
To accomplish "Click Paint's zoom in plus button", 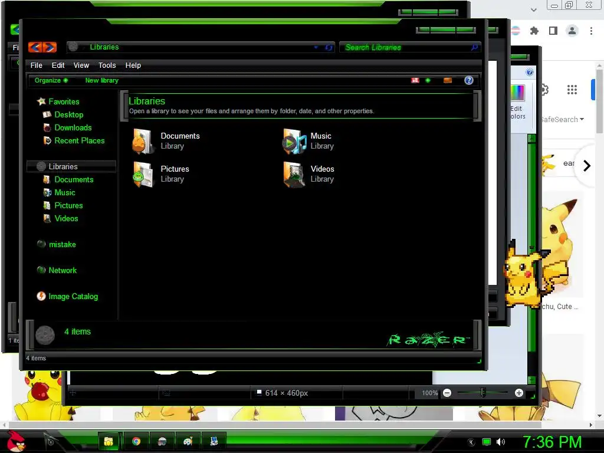I will (519, 393).
